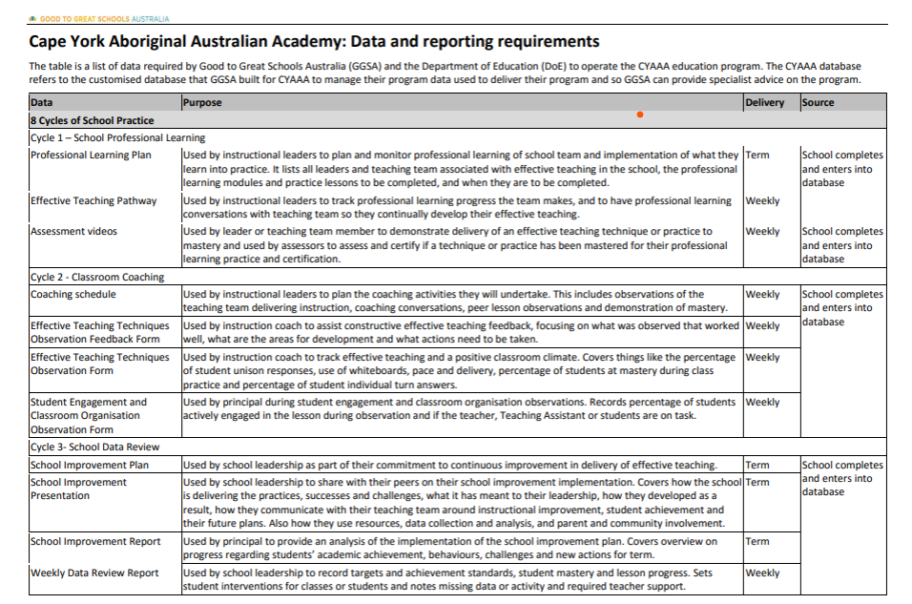The height and width of the screenshot is (604, 912).
Task: Click the School Improvement Report row label
Action: (95, 542)
